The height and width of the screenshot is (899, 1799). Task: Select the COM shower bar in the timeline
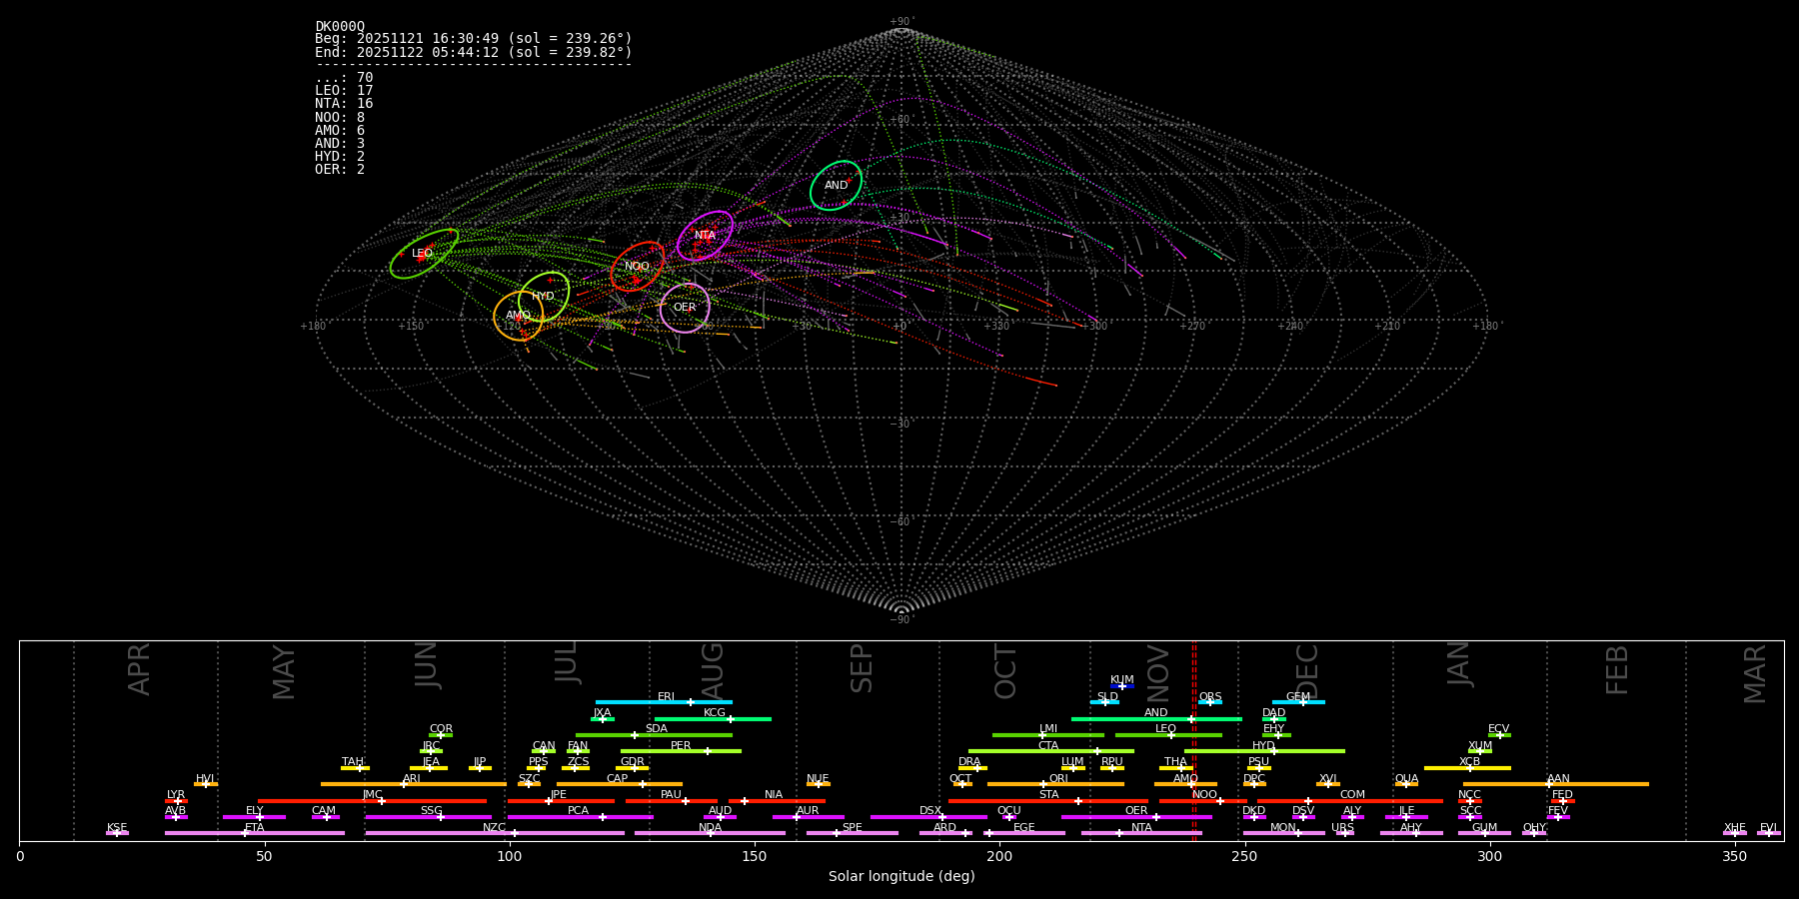tap(1350, 800)
